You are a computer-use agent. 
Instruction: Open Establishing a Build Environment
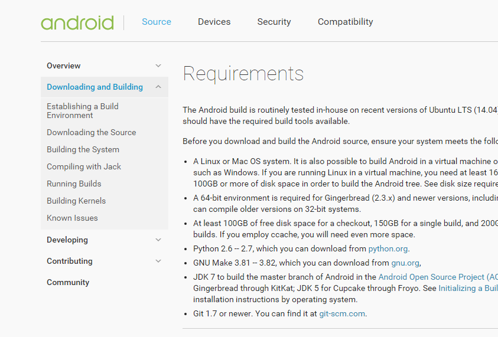pyautogui.click(x=83, y=111)
